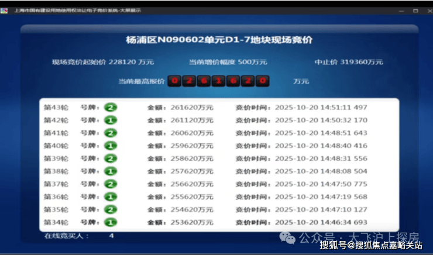Minimize the auction display window
Viewport: 433px width, 255px height.
click(401, 11)
